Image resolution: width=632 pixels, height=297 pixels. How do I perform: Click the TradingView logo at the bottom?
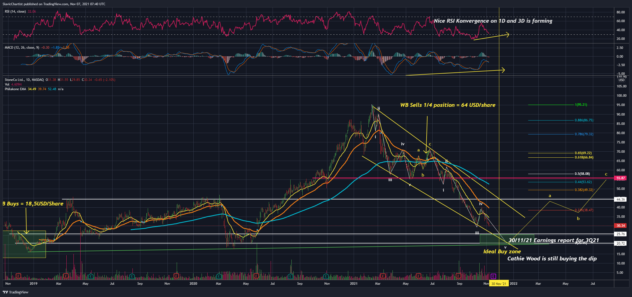tap(16, 292)
